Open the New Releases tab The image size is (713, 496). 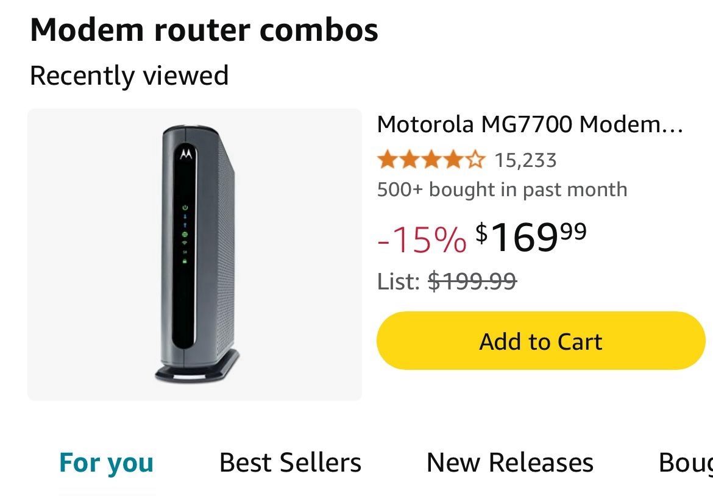(x=509, y=462)
